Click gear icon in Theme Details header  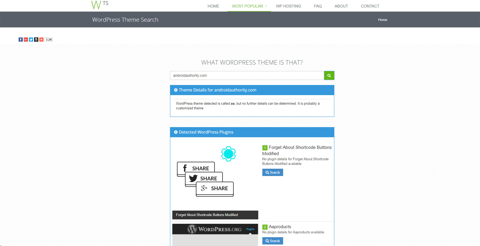[176, 90]
